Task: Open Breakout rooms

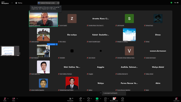Action: click(x=114, y=99)
